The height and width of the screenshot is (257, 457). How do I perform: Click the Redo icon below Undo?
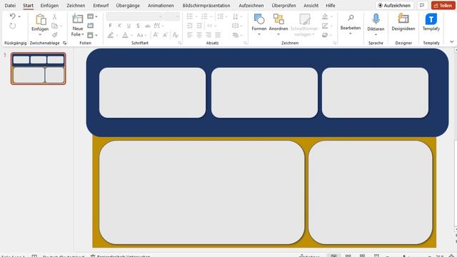(x=12, y=26)
